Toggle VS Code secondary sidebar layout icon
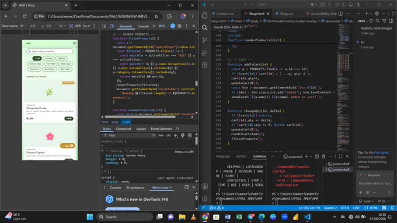Viewport: 397px width, 223px height. click(x=357, y=5)
